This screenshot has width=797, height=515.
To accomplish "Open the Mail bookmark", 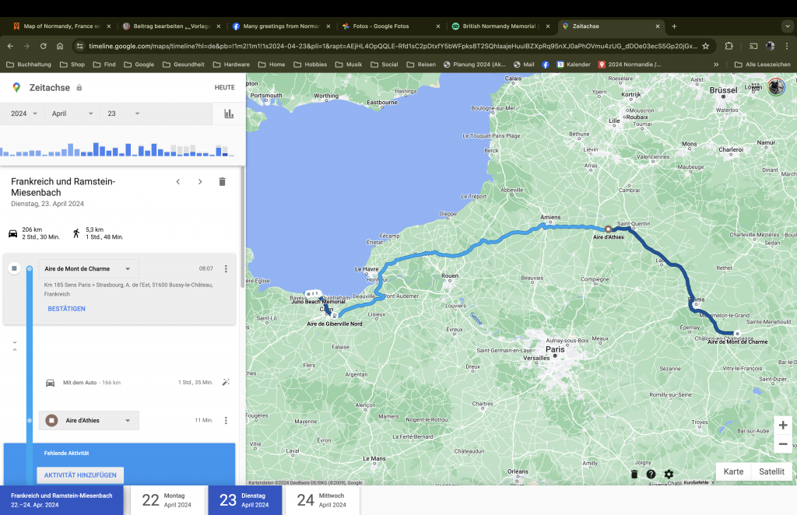I will pyautogui.click(x=524, y=65).
